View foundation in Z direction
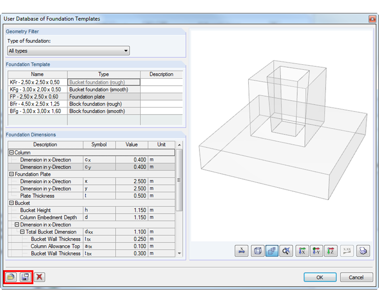Viewport: 379px width, 303px height. tap(331, 251)
